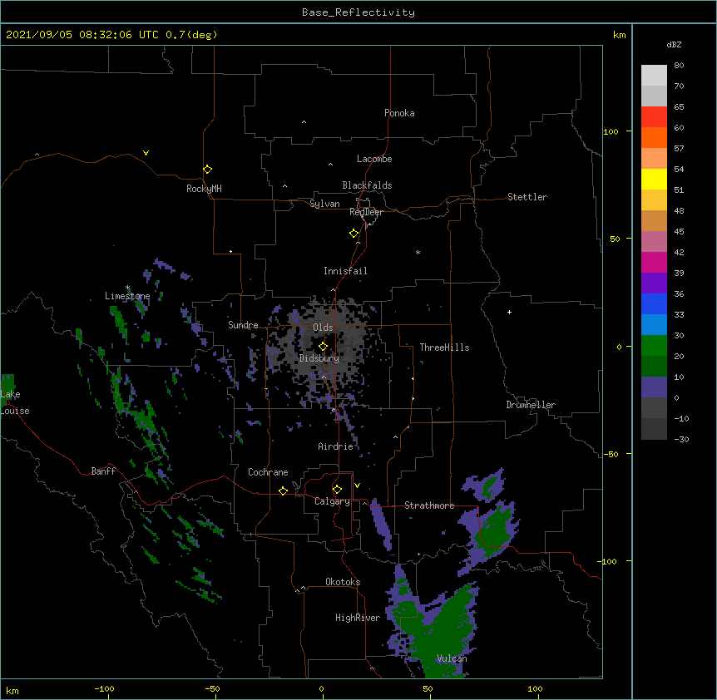The image size is (717, 700).
Task: Click the Lacombe city label
Action: [374, 159]
